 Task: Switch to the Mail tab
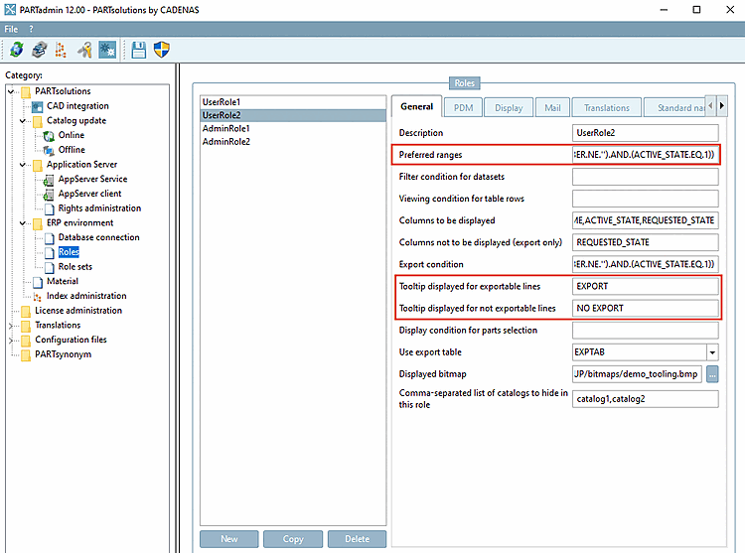(x=552, y=108)
